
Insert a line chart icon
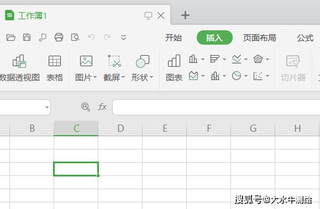[x=237, y=59]
